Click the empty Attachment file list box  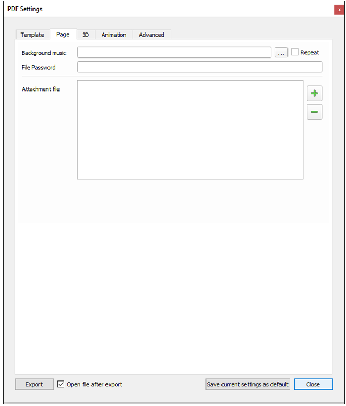[190, 130]
